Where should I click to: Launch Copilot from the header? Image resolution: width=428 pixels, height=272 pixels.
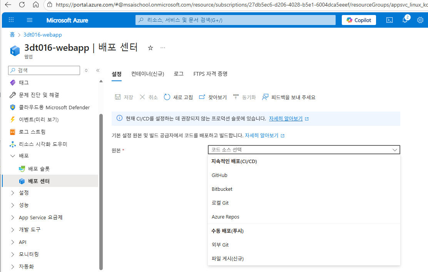click(359, 20)
